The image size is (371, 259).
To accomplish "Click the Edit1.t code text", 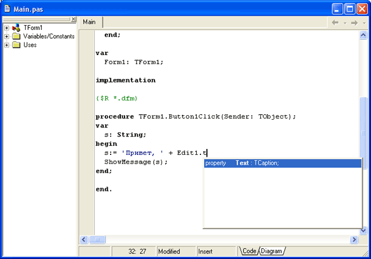I will click(192, 153).
